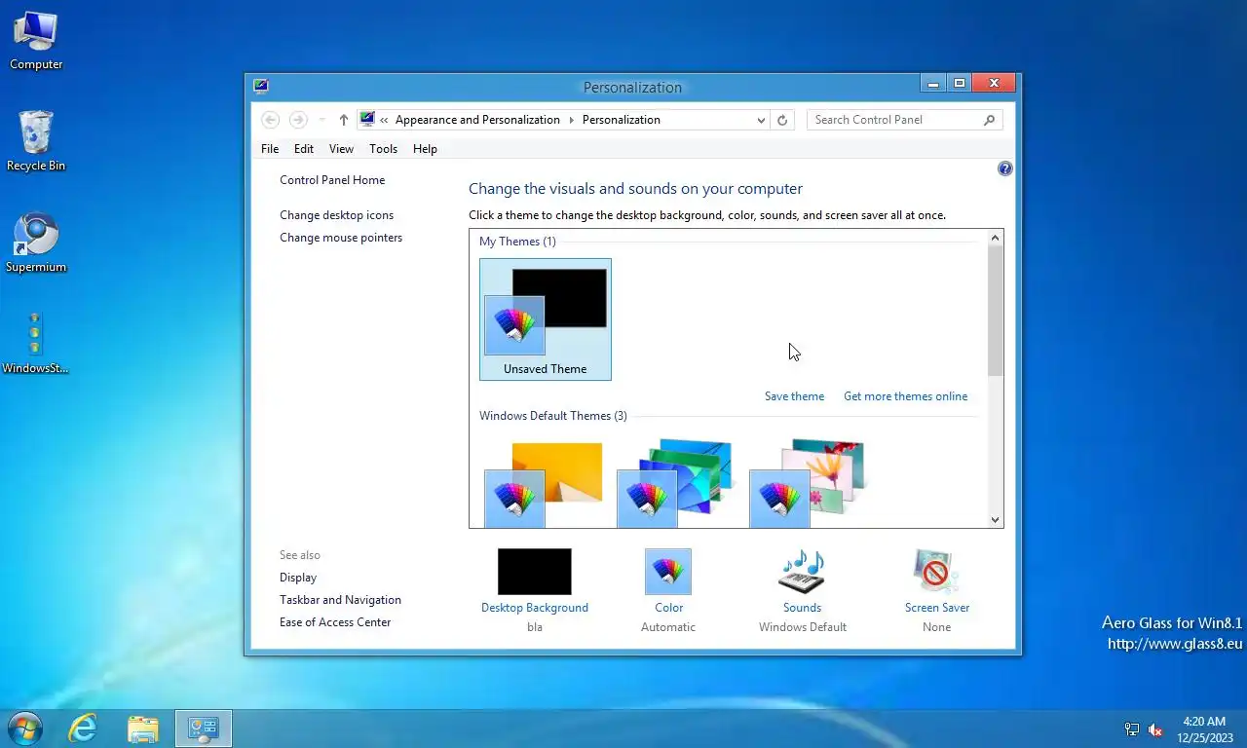Click the address bar Control Panel icon

367,120
